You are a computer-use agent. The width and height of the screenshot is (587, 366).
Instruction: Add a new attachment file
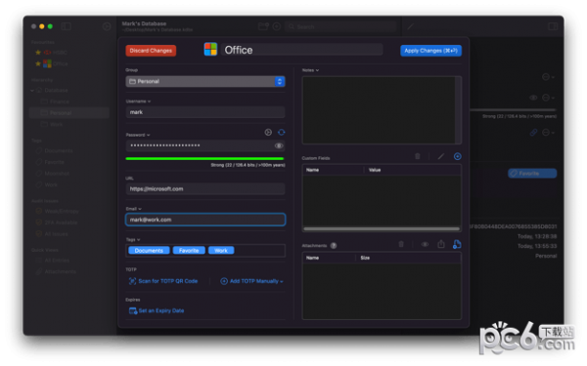(x=457, y=244)
